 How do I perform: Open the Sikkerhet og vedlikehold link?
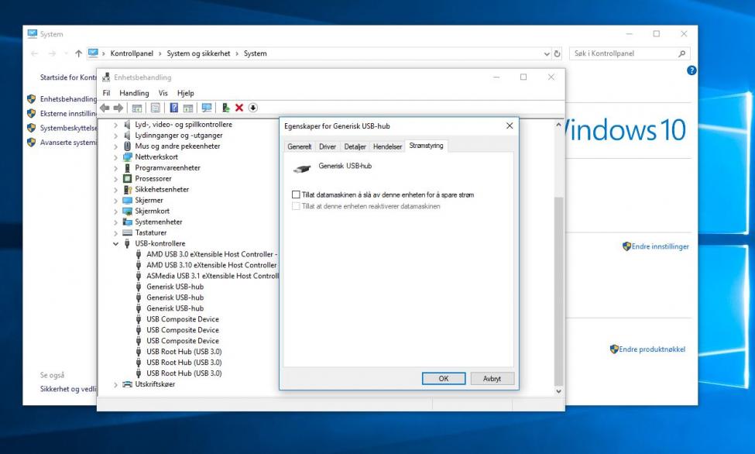point(68,389)
